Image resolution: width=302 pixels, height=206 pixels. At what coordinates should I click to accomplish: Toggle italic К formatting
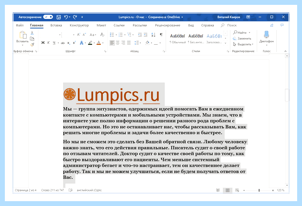[x=48, y=43]
